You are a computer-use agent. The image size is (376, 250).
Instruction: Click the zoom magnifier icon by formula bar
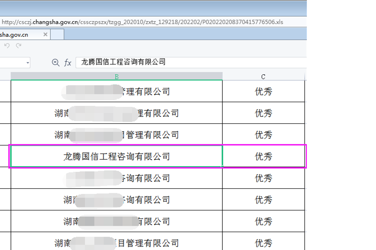pyautogui.click(x=55, y=62)
